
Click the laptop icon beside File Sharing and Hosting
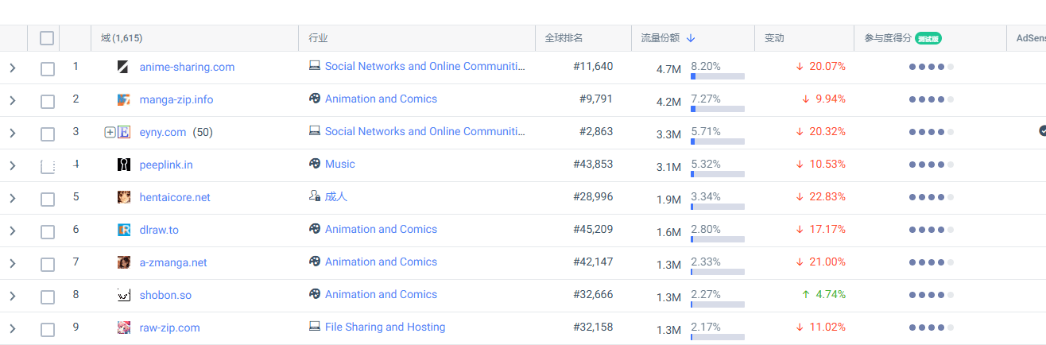tap(315, 327)
